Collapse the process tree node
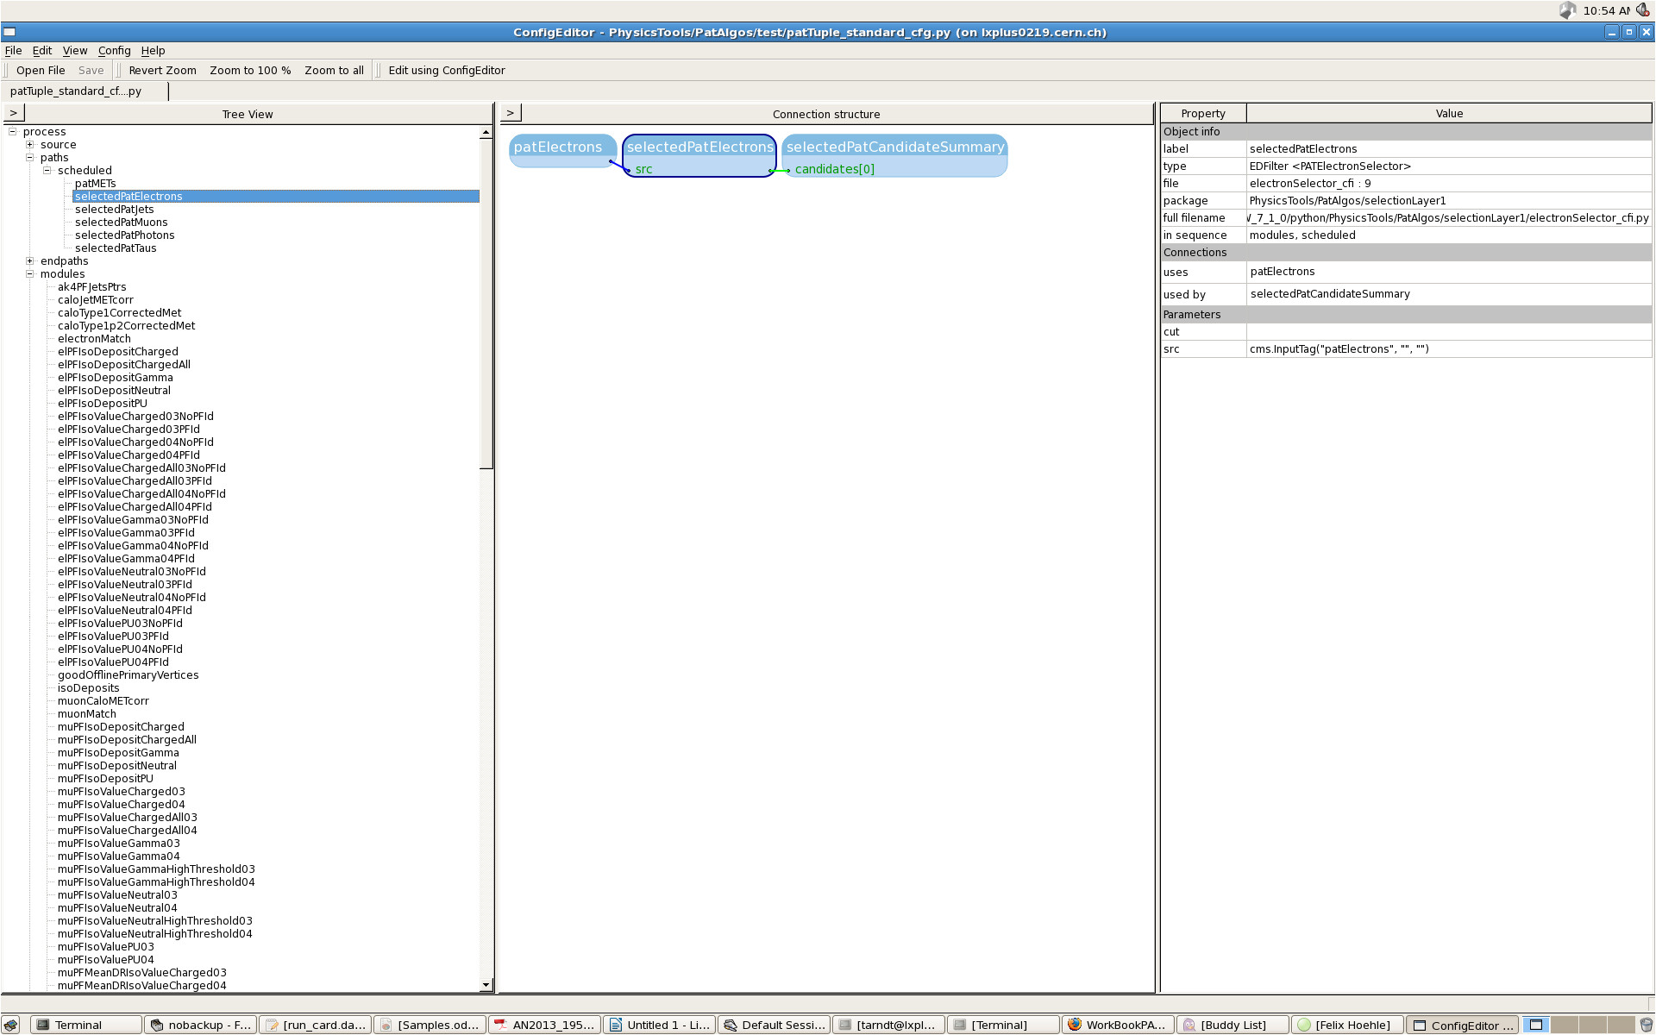The width and height of the screenshot is (1656, 1035). (13, 132)
